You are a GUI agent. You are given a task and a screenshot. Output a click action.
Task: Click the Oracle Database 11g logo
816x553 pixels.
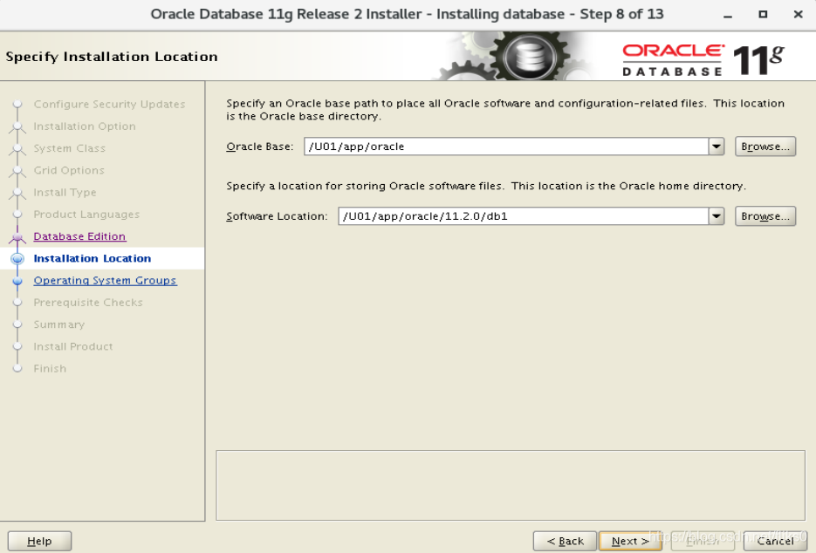(703, 60)
